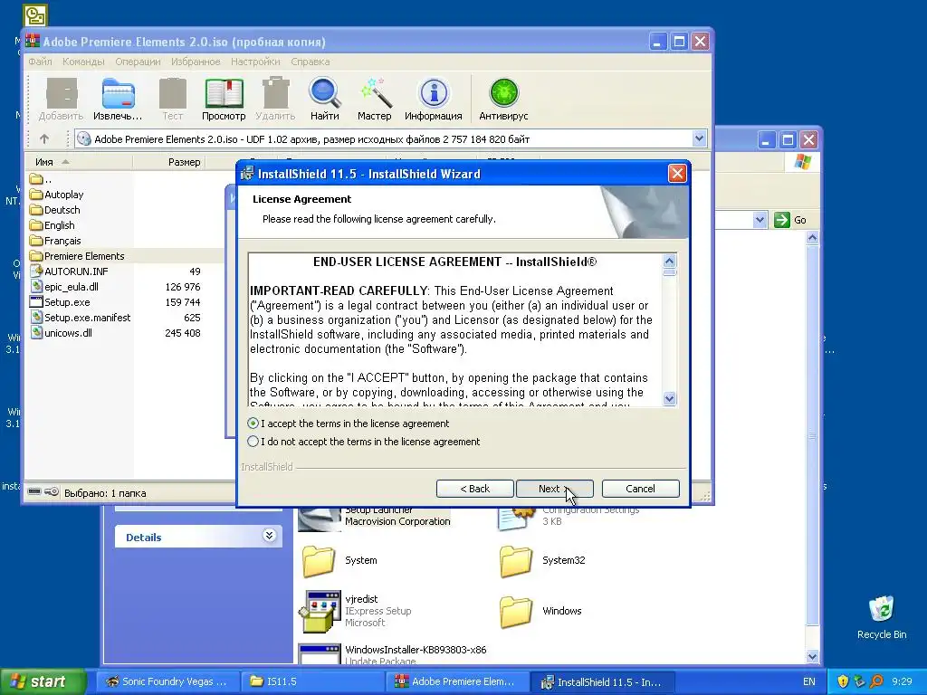This screenshot has width=927, height=695.
Task: Click the license agreement scrollbar thumb
Action: pyautogui.click(x=669, y=272)
